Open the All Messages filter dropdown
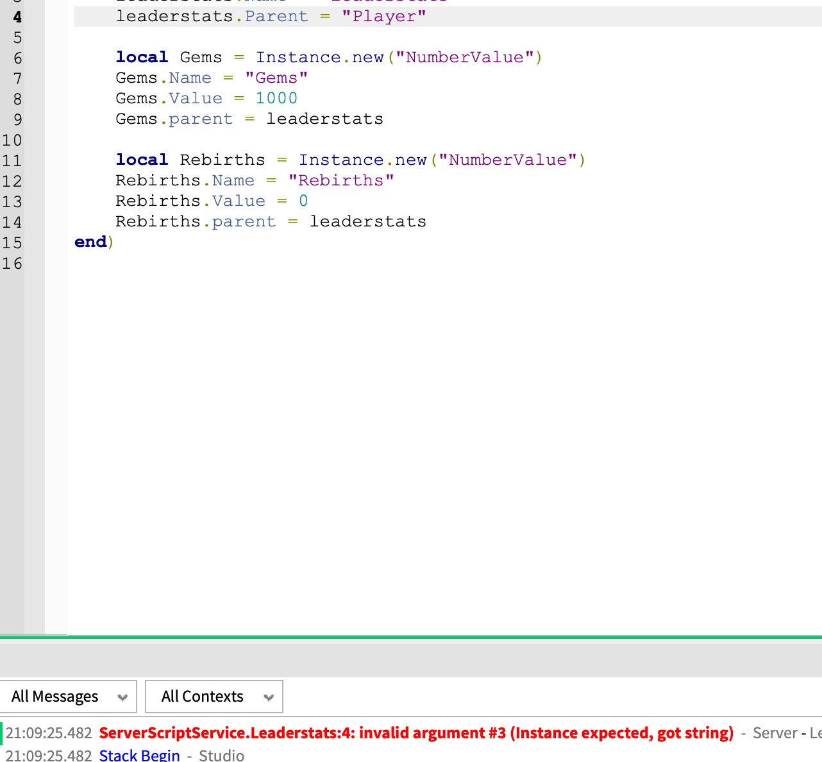Screen dimensions: 822x762 [x=68, y=697]
